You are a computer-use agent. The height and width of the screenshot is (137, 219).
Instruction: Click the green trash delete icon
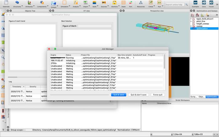(x=3, y=42)
